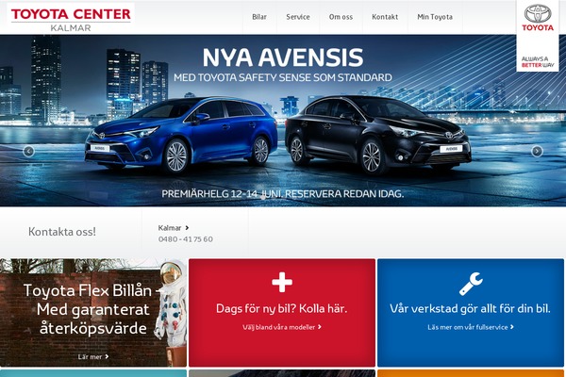Open the Bilar menu
The height and width of the screenshot is (377, 566).
(259, 17)
